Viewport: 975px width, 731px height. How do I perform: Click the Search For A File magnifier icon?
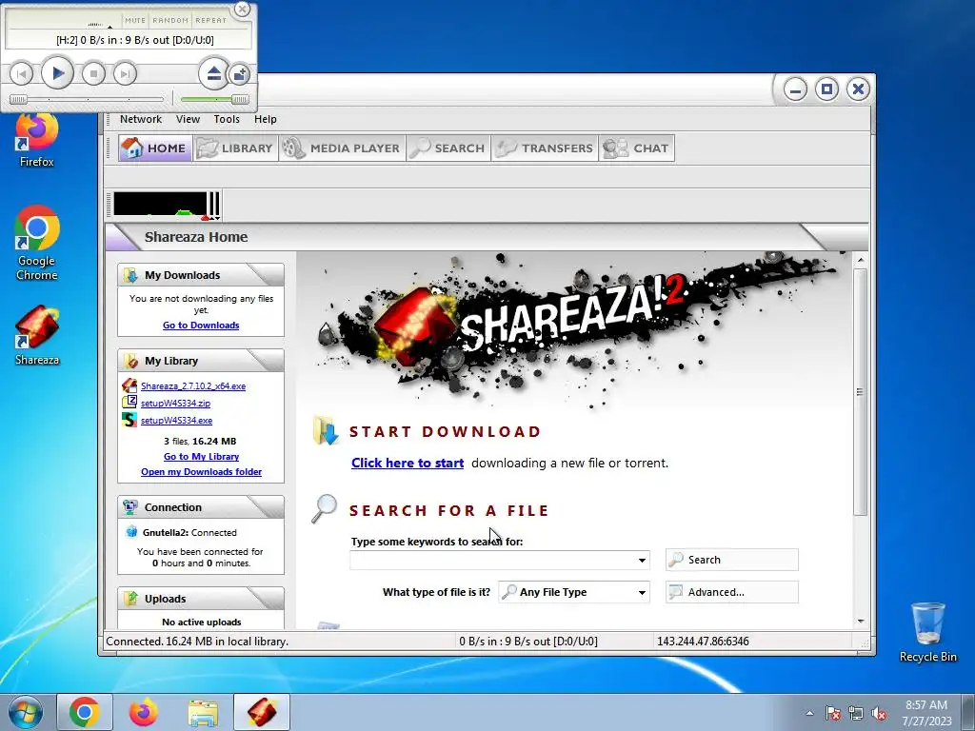click(x=324, y=509)
